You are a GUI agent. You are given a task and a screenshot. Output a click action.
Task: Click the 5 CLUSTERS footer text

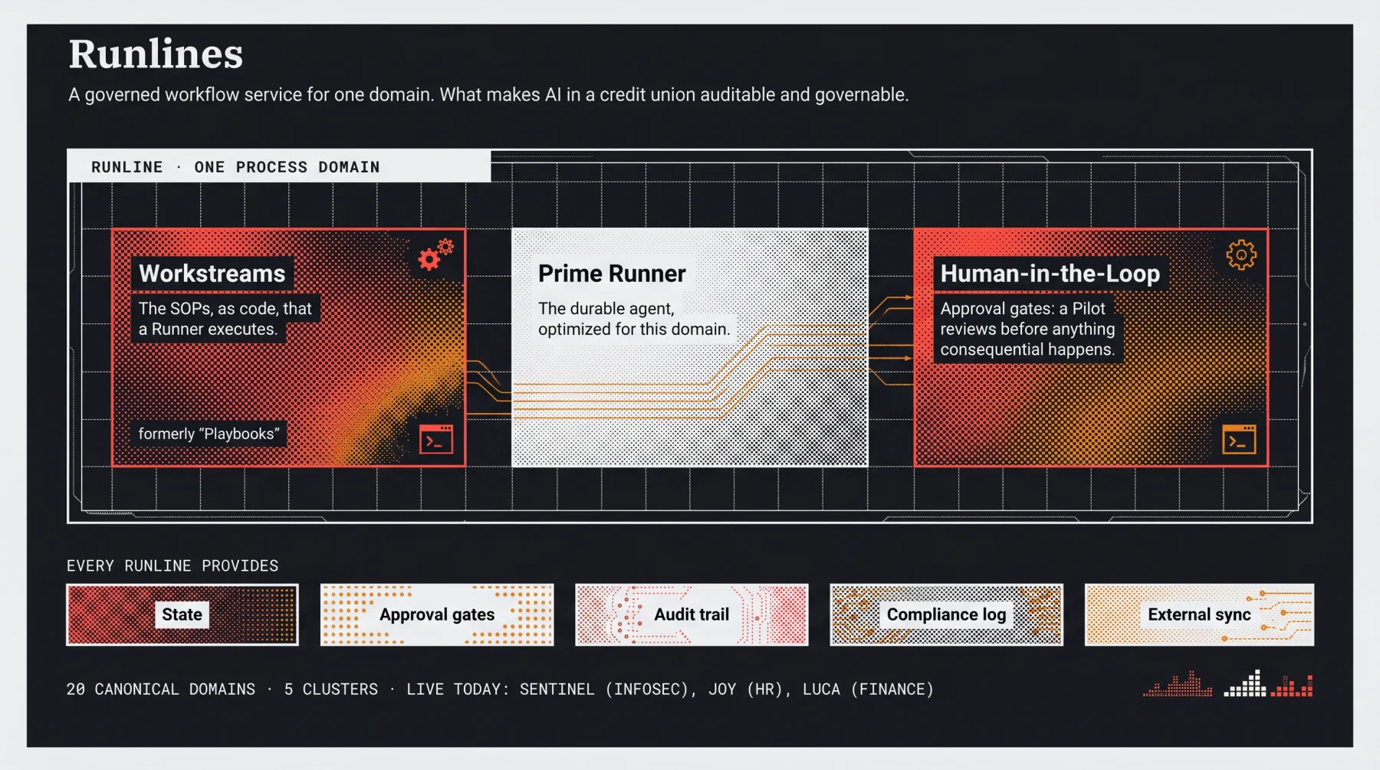(331, 689)
